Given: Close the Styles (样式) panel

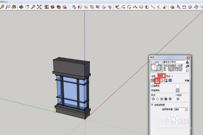Looking at the screenshot, I should [188, 57].
